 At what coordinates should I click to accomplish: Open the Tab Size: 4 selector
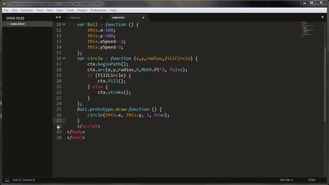286,180
